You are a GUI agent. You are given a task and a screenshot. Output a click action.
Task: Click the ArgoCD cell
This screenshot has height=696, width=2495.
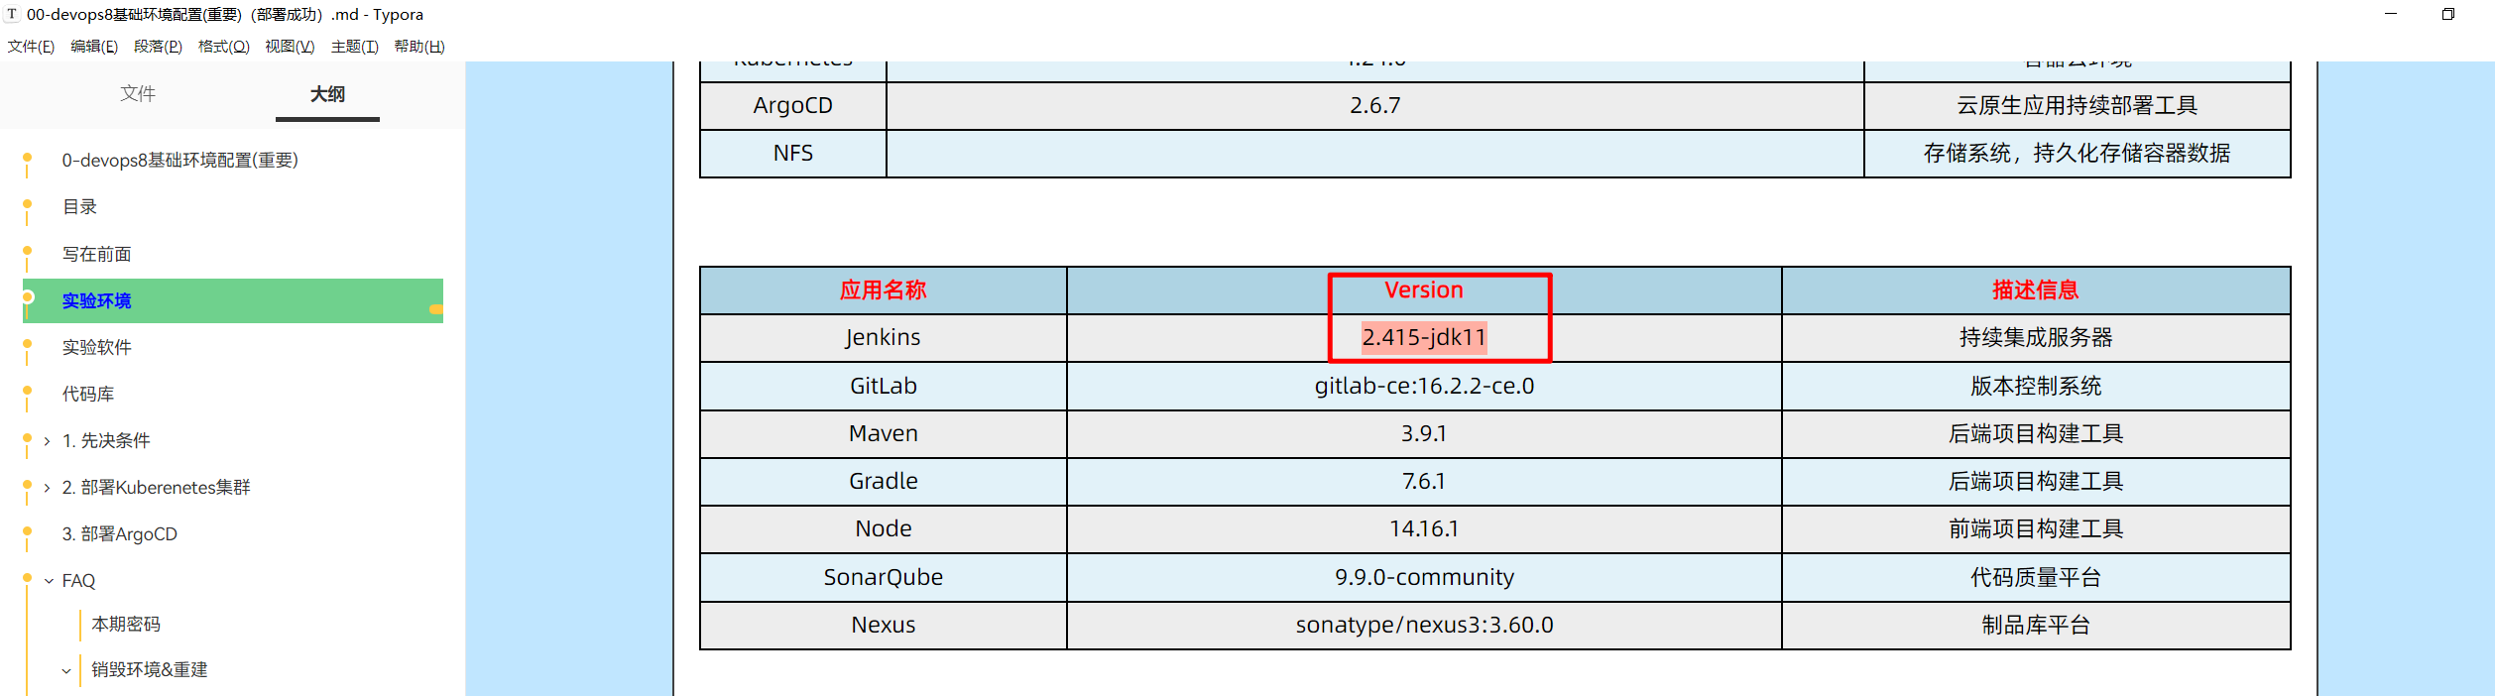793,105
